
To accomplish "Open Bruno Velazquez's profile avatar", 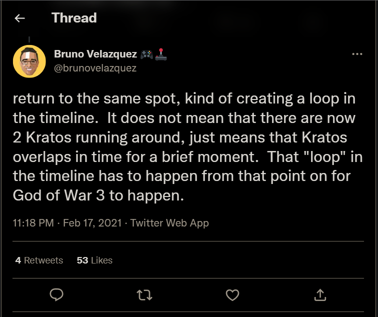I will 29,61.
